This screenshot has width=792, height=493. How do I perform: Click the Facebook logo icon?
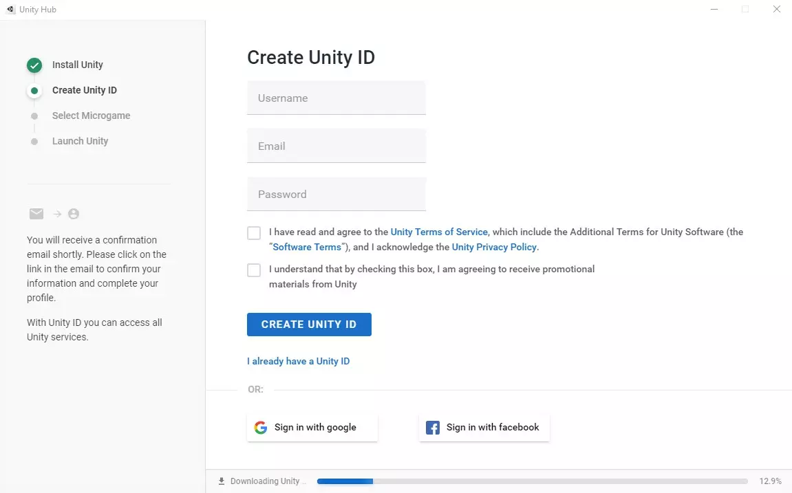click(433, 428)
